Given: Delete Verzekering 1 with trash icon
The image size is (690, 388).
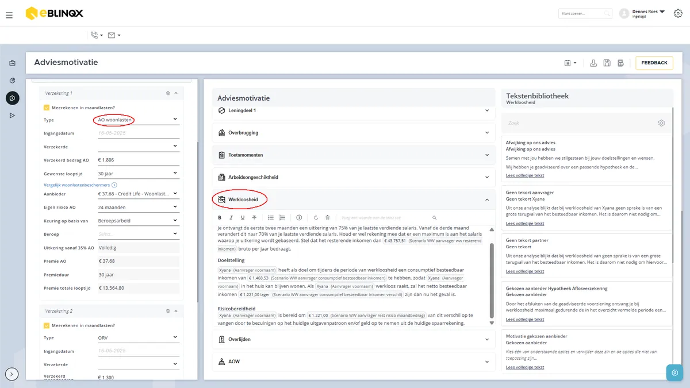Looking at the screenshot, I should (x=168, y=93).
